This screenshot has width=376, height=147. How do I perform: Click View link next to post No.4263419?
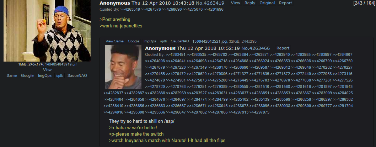[x=236, y=3]
